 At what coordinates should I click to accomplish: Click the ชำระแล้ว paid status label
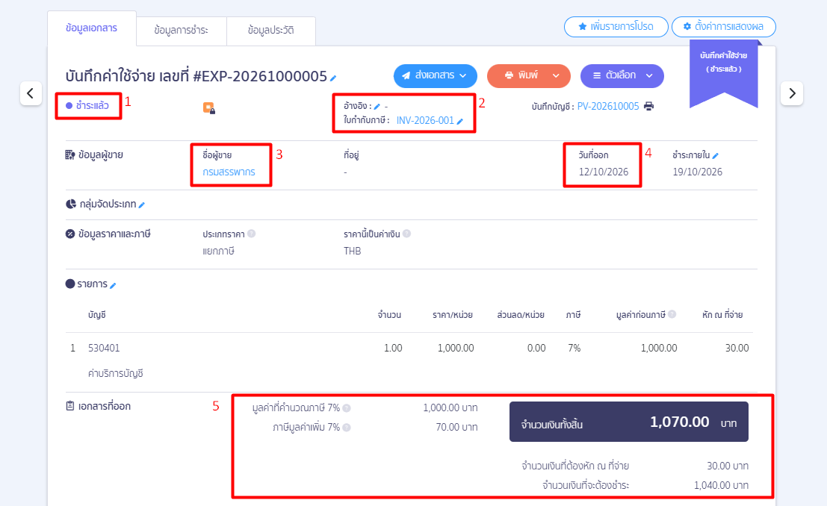(x=87, y=105)
